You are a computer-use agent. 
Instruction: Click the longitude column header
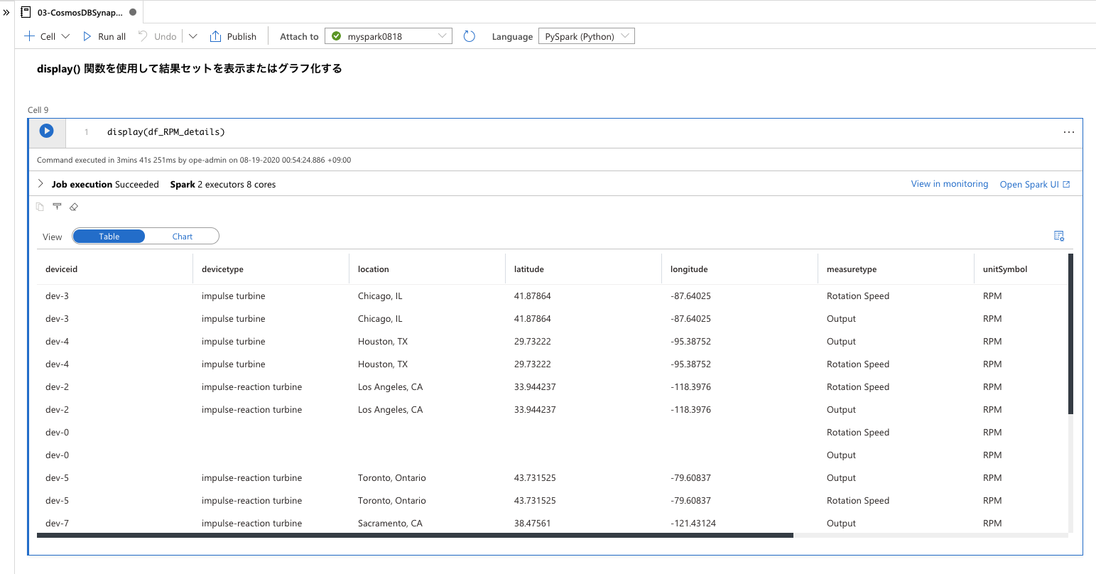coord(689,269)
